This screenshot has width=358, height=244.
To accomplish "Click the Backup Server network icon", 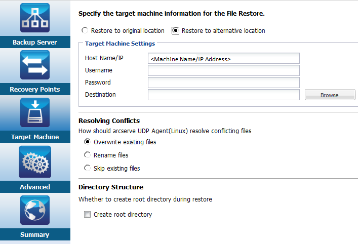I will pyautogui.click(x=35, y=18).
